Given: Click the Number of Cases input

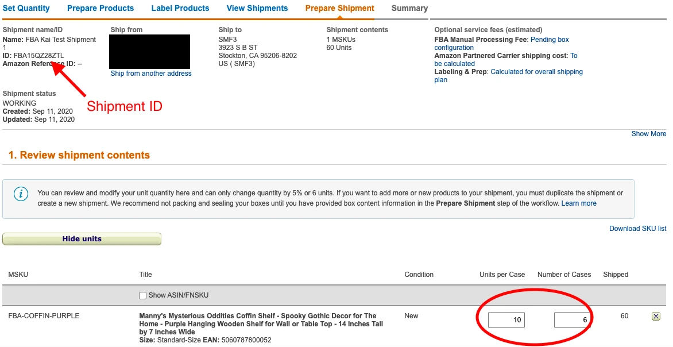Looking at the screenshot, I should pos(572,319).
